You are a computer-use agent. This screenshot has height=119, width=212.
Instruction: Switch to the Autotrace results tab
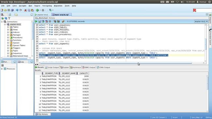[x=75, y=67]
